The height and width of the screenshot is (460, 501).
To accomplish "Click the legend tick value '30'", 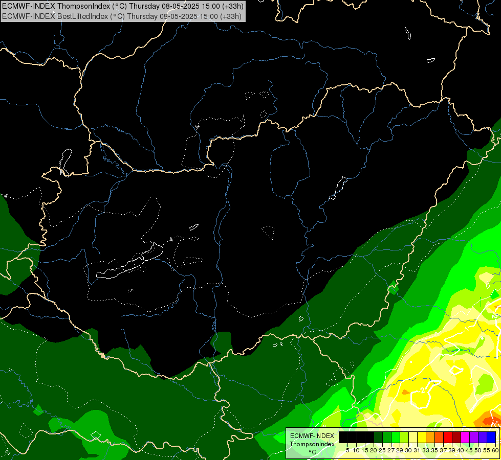I will 408,450.
